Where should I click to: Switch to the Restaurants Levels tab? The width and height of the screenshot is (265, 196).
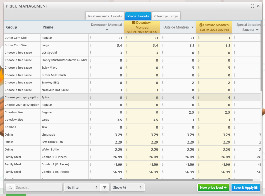point(105,16)
